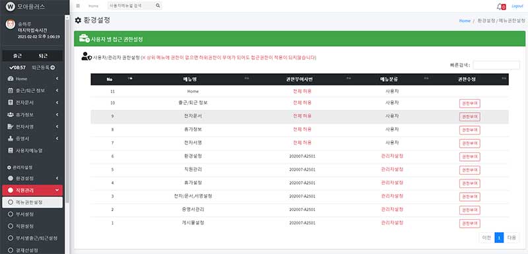Click Home in the breadcrumb
Screen dimensions: 528x254
pyautogui.click(x=465, y=21)
